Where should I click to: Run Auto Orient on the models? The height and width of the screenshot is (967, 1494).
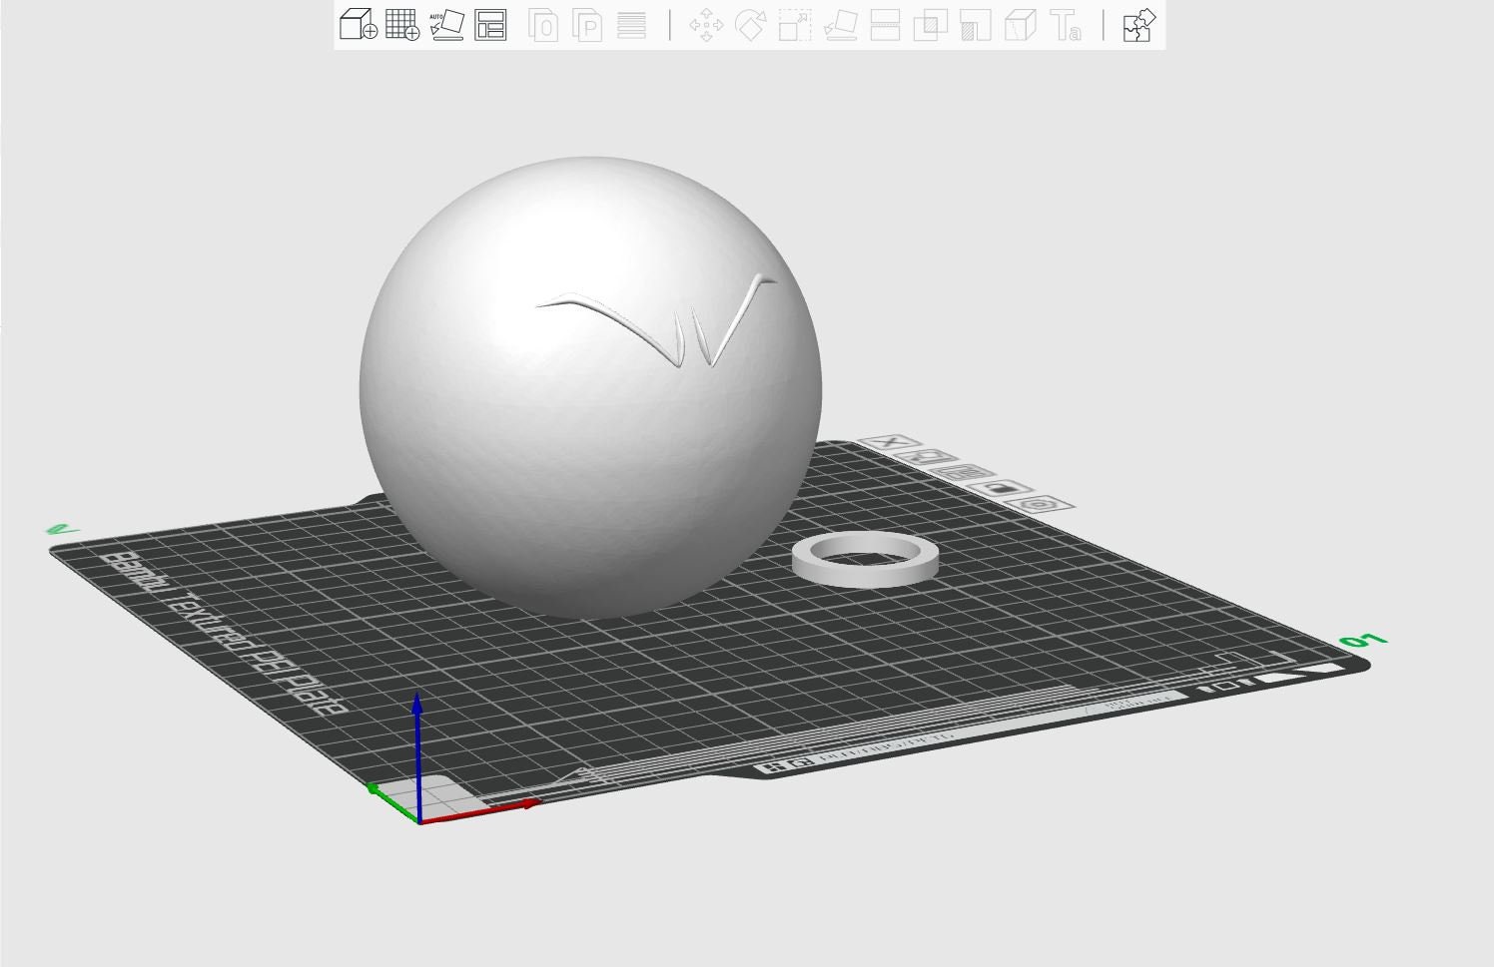[x=447, y=27]
